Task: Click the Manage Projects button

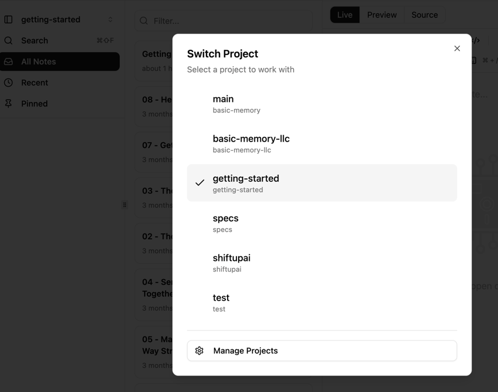Action: [321, 350]
